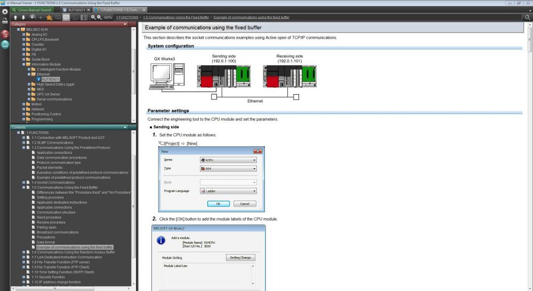Screen dimensions: 533x291
Task: Open Data communication procedures topic
Action: (61, 157)
